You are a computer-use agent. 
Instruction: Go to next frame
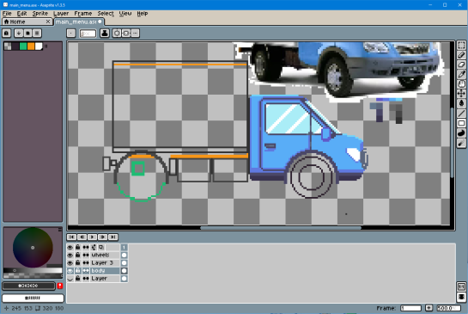103,237
